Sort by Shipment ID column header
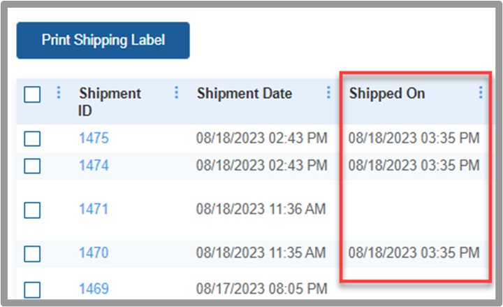Screen dimensions: 503x307 click(x=110, y=102)
